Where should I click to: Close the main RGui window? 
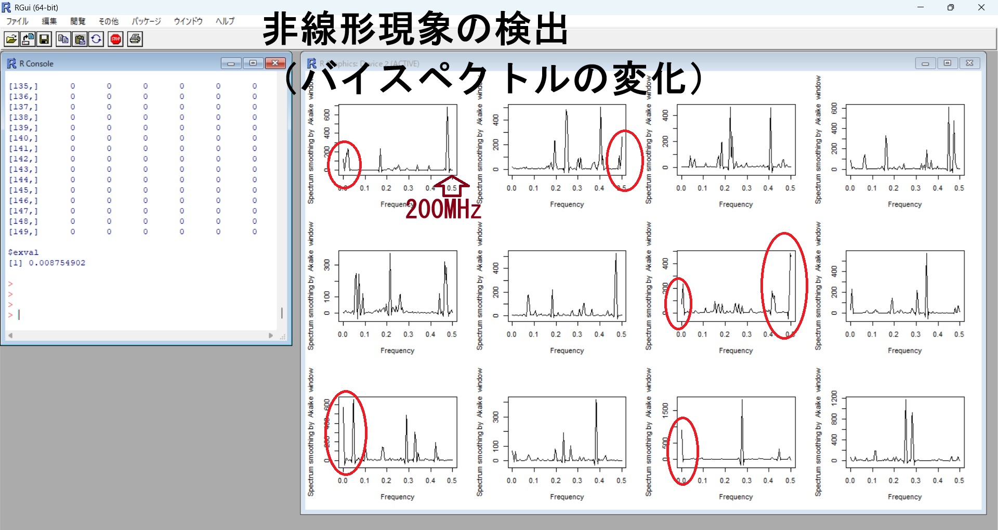click(981, 7)
